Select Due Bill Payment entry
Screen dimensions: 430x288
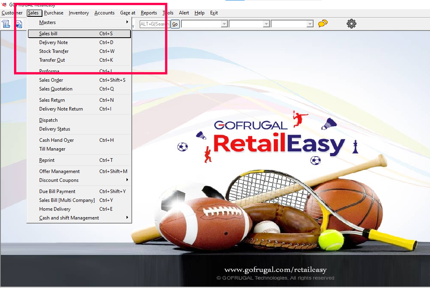tap(79, 191)
